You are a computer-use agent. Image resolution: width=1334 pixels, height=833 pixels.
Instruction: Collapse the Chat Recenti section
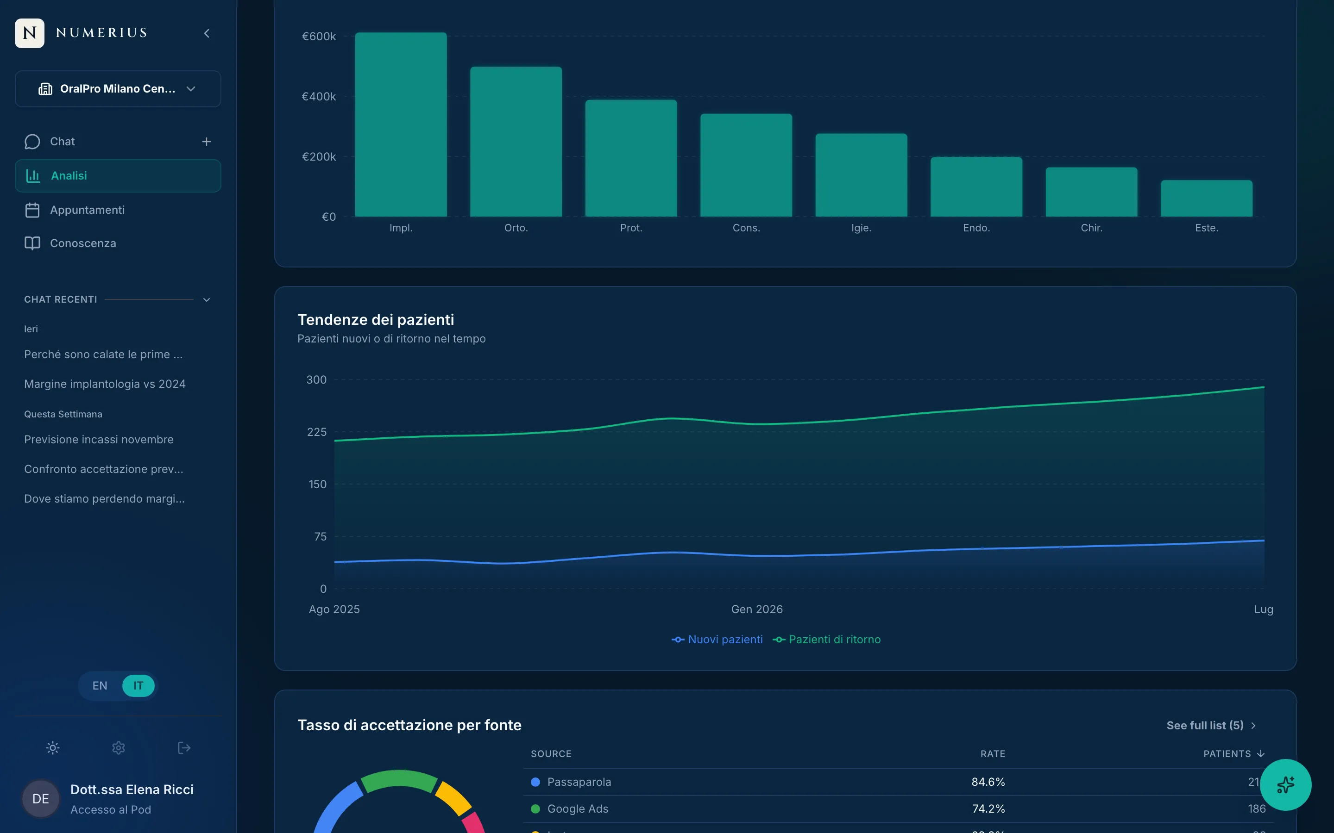(x=207, y=300)
